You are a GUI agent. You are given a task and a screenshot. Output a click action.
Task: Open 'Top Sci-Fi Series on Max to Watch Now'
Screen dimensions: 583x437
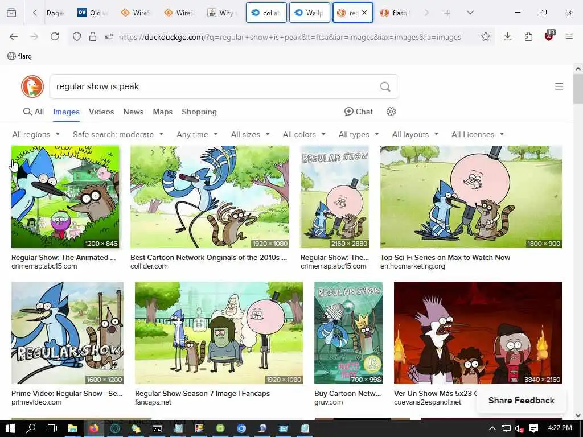tap(445, 258)
